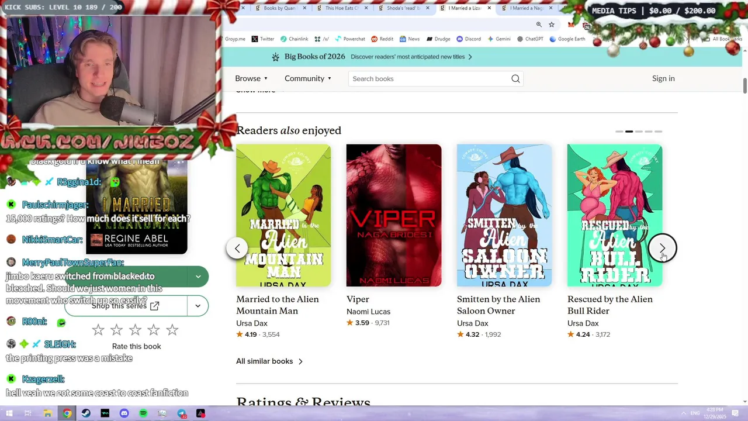The width and height of the screenshot is (748, 421).
Task: Open the Powerchat bookmark
Action: [349, 39]
